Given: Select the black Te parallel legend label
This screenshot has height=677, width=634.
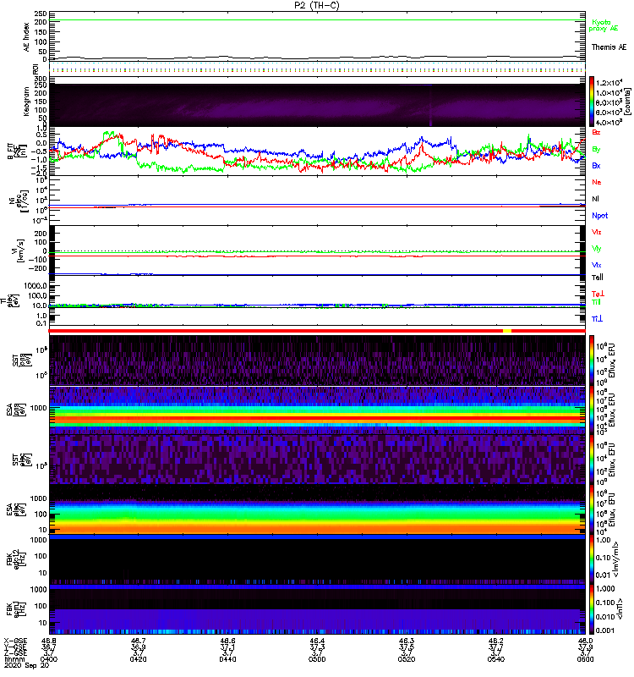Looking at the screenshot, I should (x=598, y=278).
